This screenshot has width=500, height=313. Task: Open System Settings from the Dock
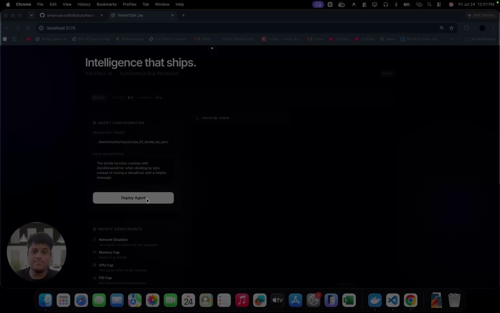tap(313, 300)
